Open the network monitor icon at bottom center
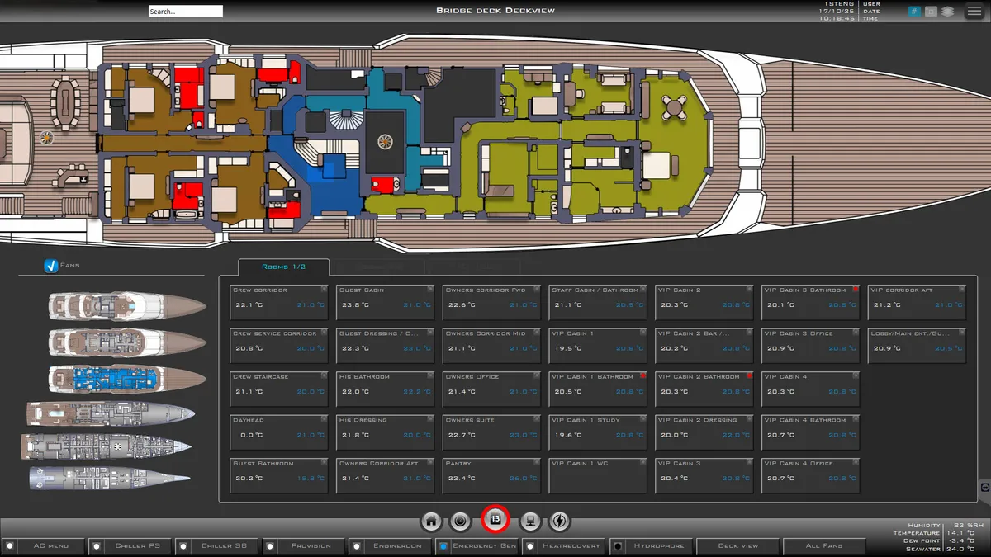991x557 pixels. [530, 521]
